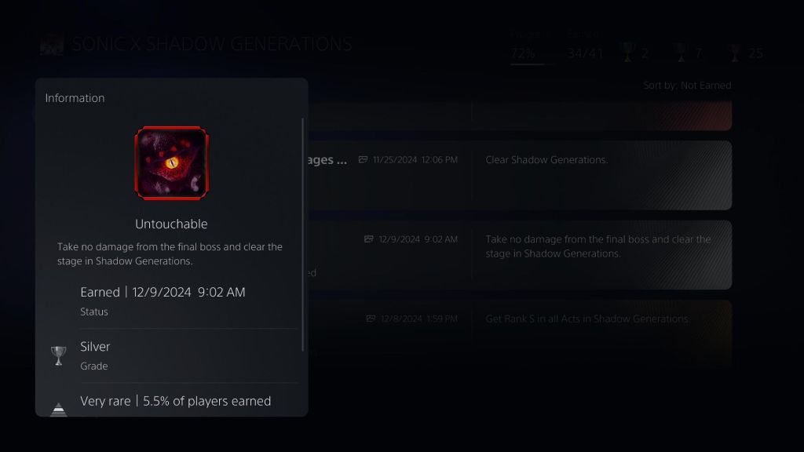This screenshot has height=452, width=804.
Task: Click screenshot icon beside 12/8/2024 1:59 PM
Action: point(371,319)
